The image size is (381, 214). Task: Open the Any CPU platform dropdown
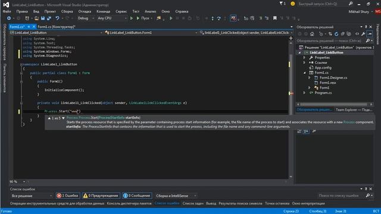coord(112,18)
